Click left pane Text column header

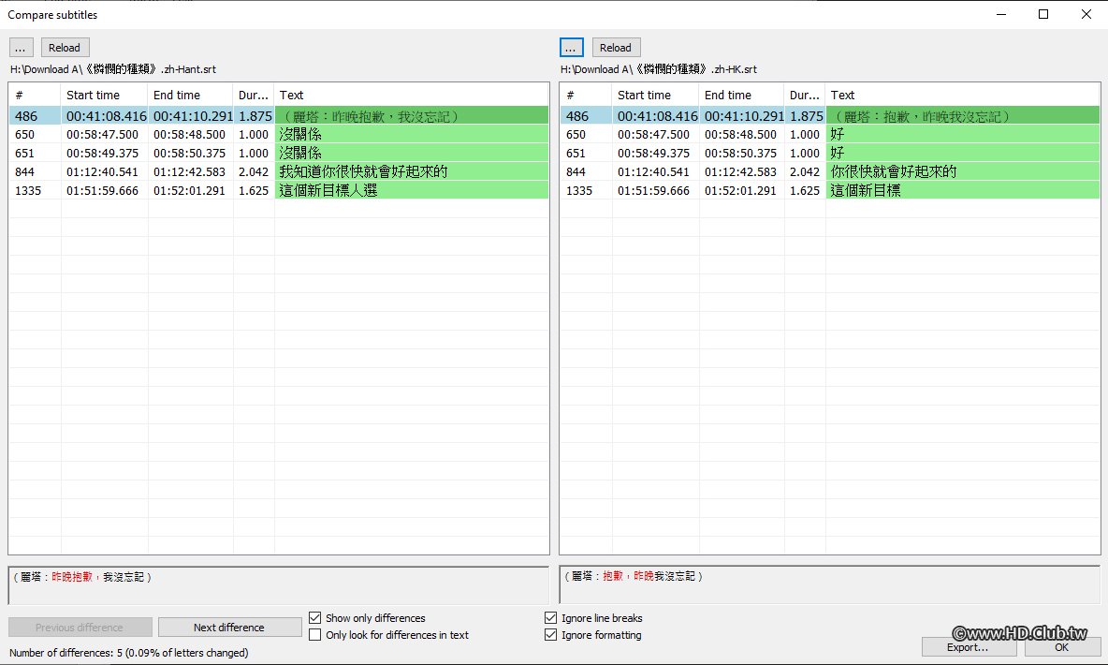[411, 95]
